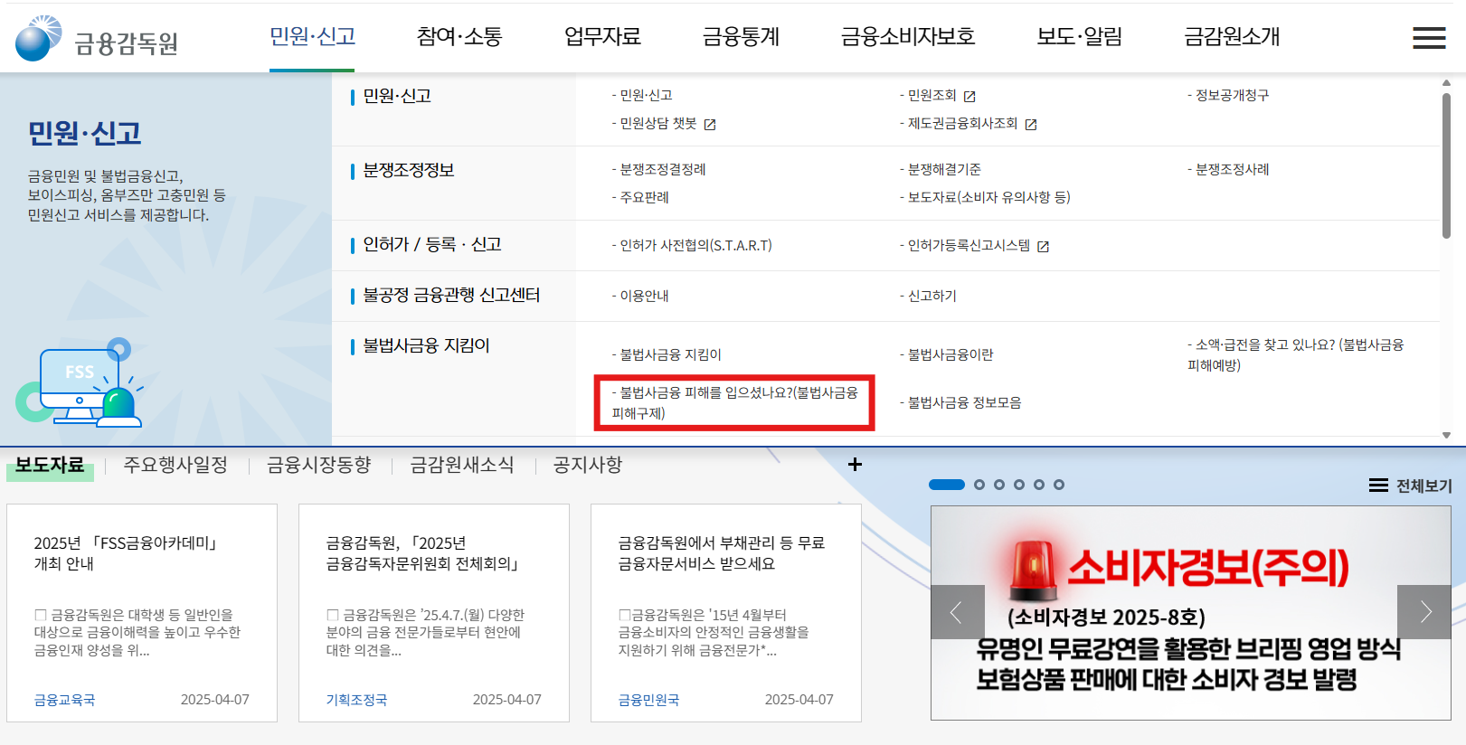Open the 불공정 금융관행 신고센터 heading
The image size is (1466, 745).
[451, 295]
